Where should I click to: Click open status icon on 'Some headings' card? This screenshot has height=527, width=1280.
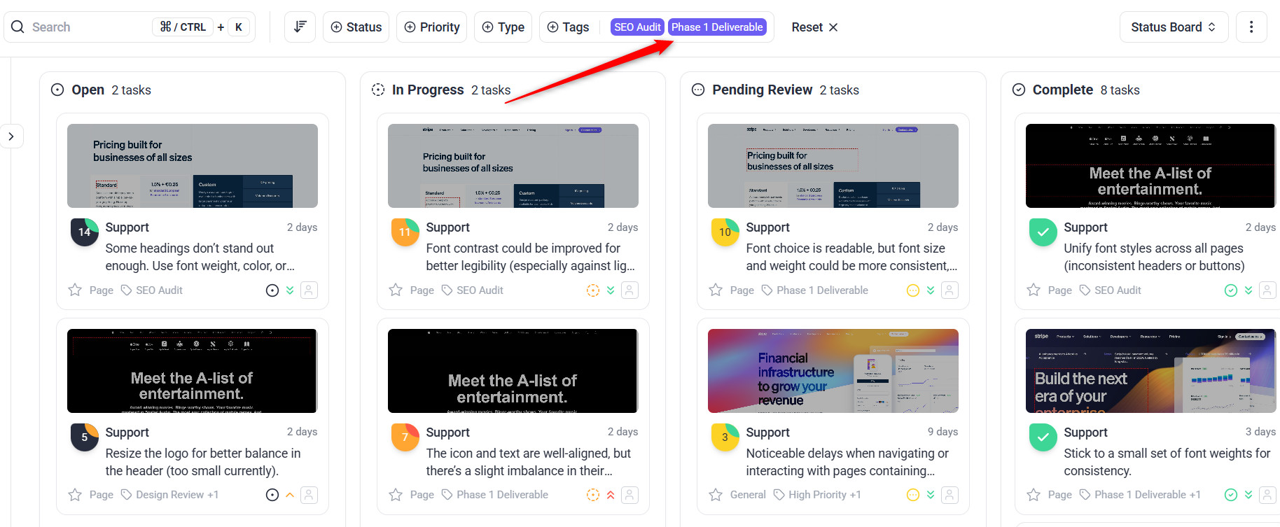click(x=272, y=290)
